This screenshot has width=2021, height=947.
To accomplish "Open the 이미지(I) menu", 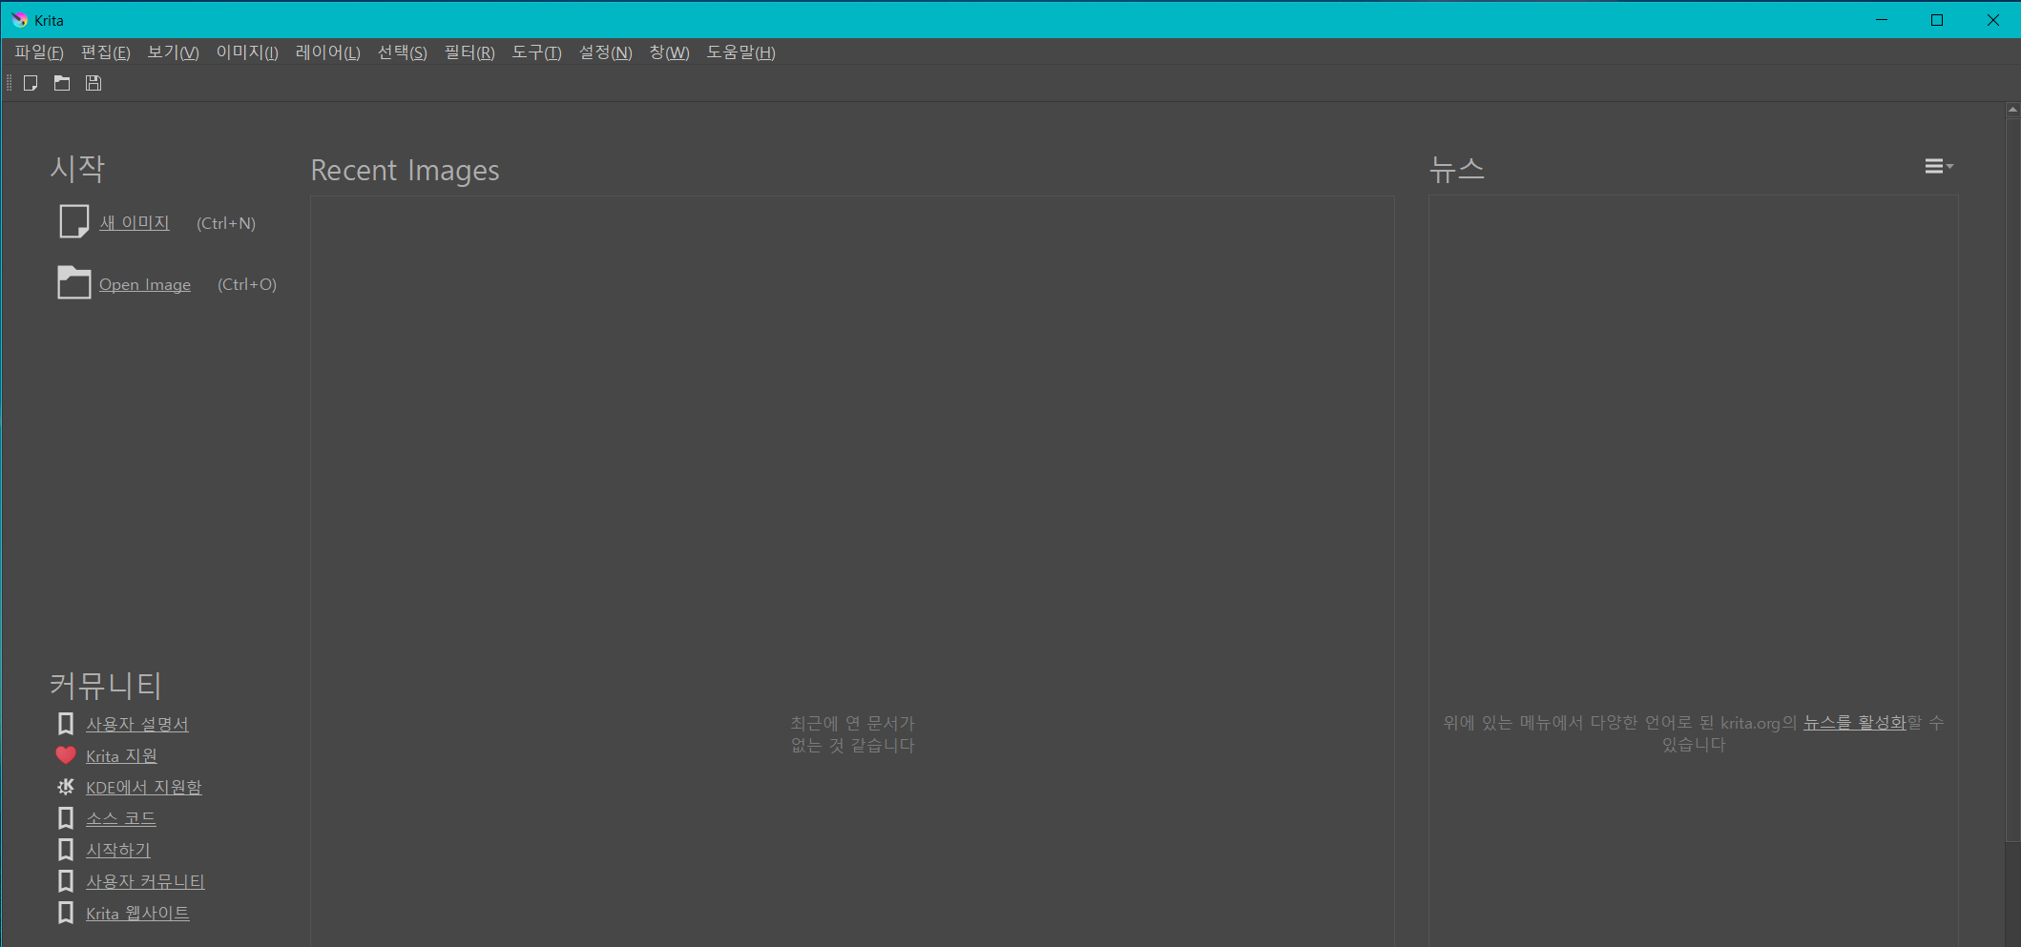I will [x=247, y=52].
